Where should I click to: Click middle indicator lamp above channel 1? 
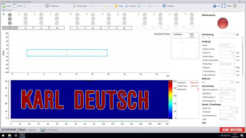pyautogui.click(x=10, y=19)
